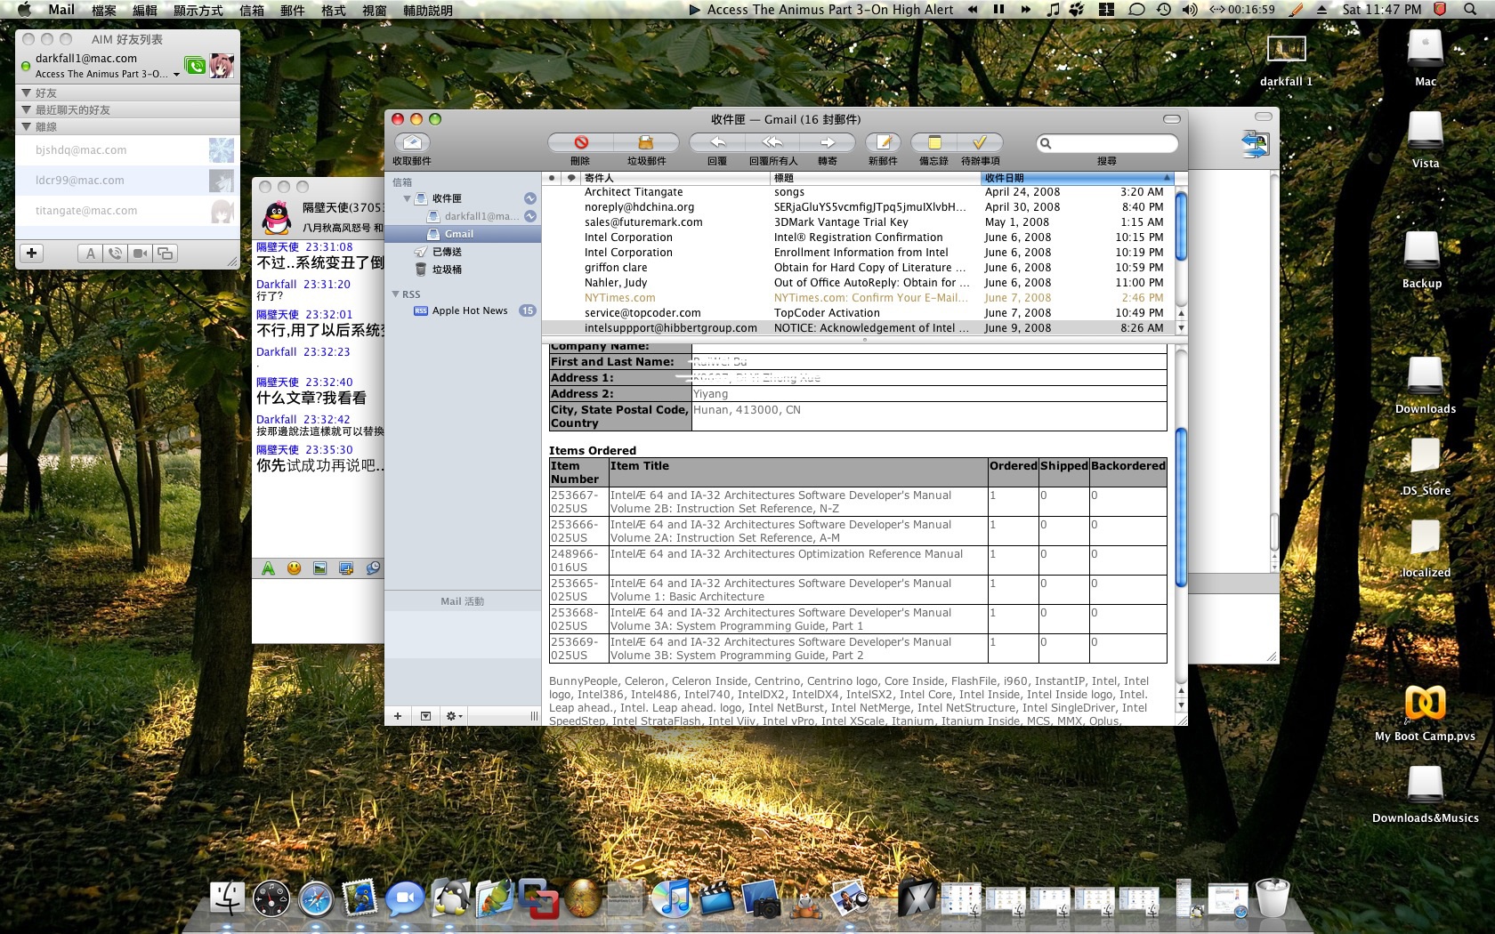Click the Get Mail (收取郵件) toolbar icon
The width and height of the screenshot is (1495, 934).
(x=411, y=142)
